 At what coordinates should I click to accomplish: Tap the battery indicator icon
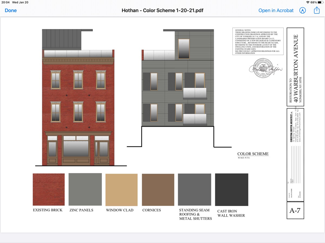pos(320,2)
